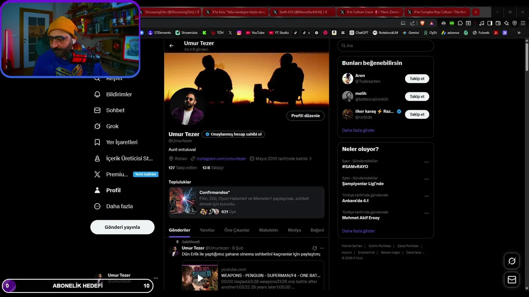Switch to the Beğeni tab
Image resolution: width=529 pixels, height=297 pixels.
pyautogui.click(x=317, y=230)
